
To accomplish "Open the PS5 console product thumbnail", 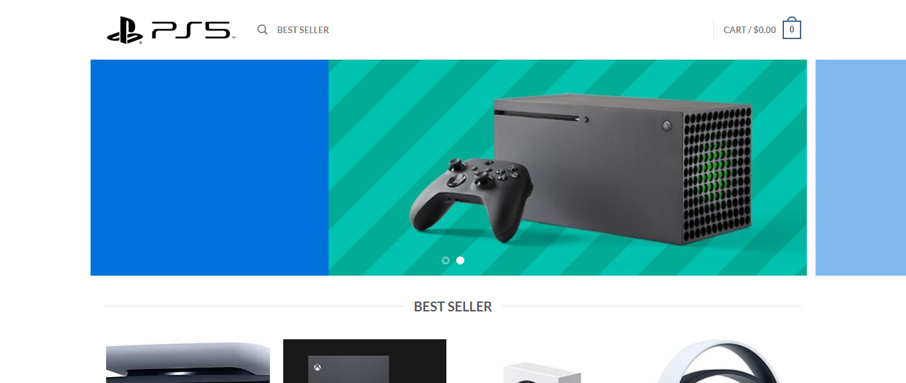I will 188,361.
